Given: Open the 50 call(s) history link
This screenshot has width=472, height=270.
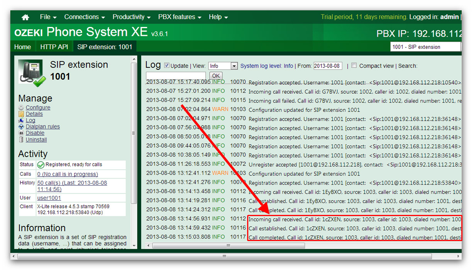Looking at the screenshot, I should pyautogui.click(x=72, y=186).
